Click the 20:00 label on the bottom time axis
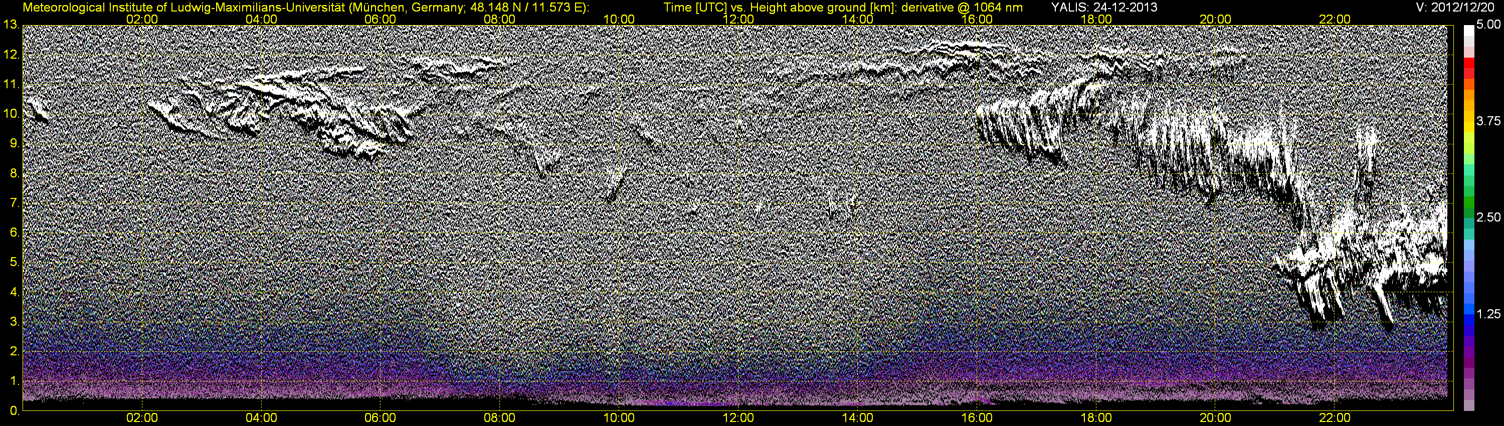The height and width of the screenshot is (426, 1504). pyautogui.click(x=1216, y=418)
